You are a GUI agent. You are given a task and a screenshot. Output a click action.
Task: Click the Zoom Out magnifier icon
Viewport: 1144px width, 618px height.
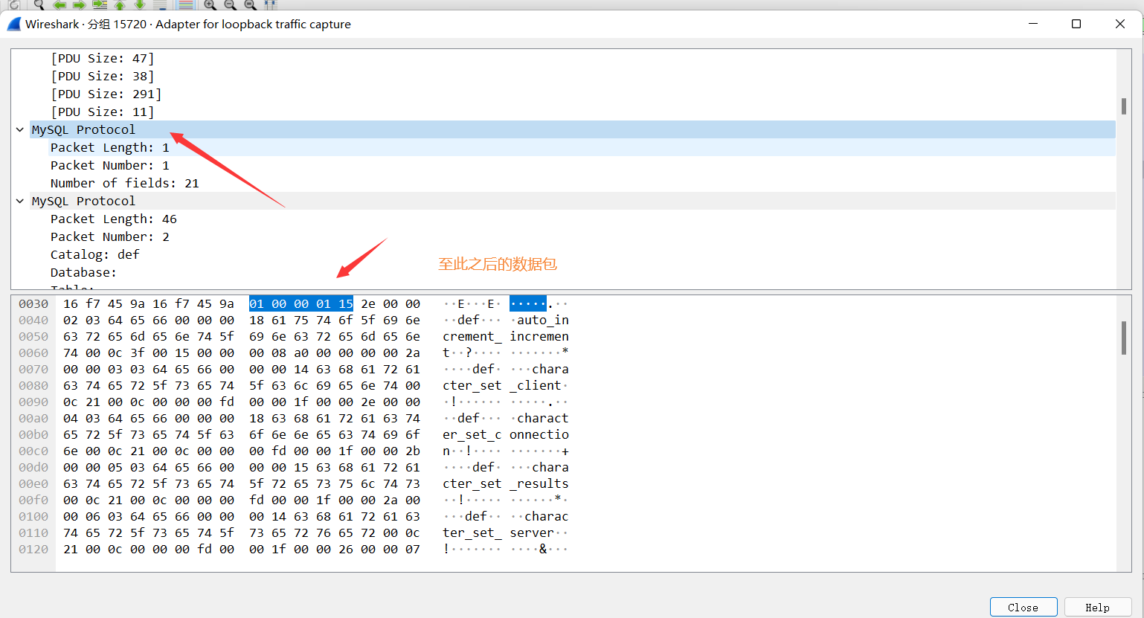point(229,5)
